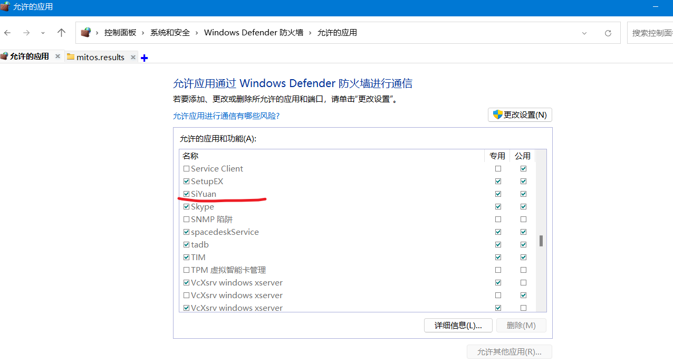Screen dimensions: 673x362
Task: Close the 允许的应用 tab
Action: [x=57, y=56]
